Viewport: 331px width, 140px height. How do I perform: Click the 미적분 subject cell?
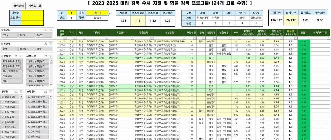(215, 18)
